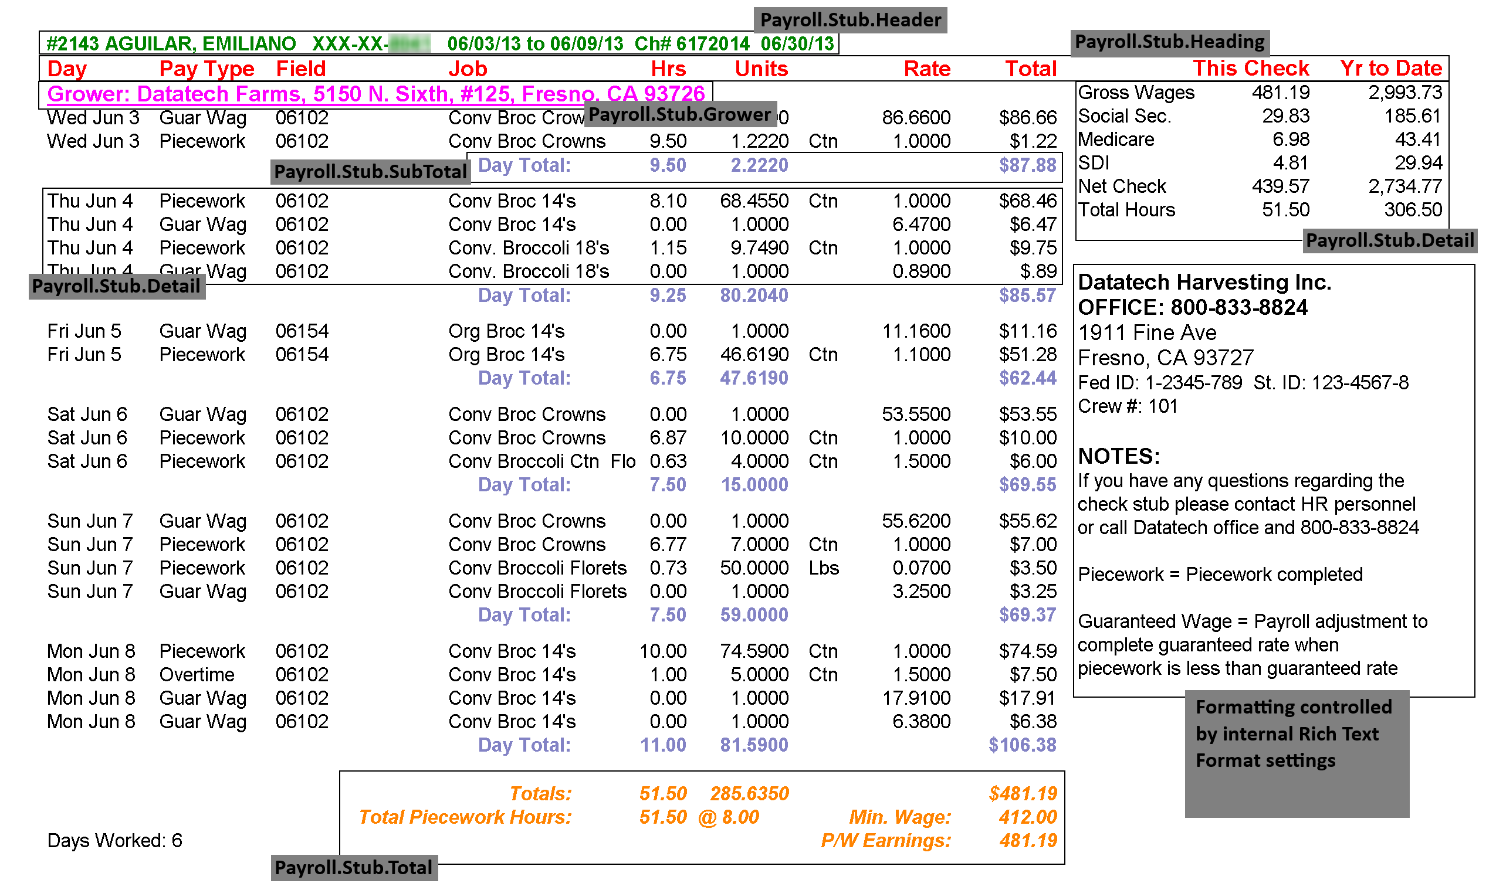The height and width of the screenshot is (890, 1496).
Task: Click the address 1911 Fine Ave
Action: pos(1146,333)
